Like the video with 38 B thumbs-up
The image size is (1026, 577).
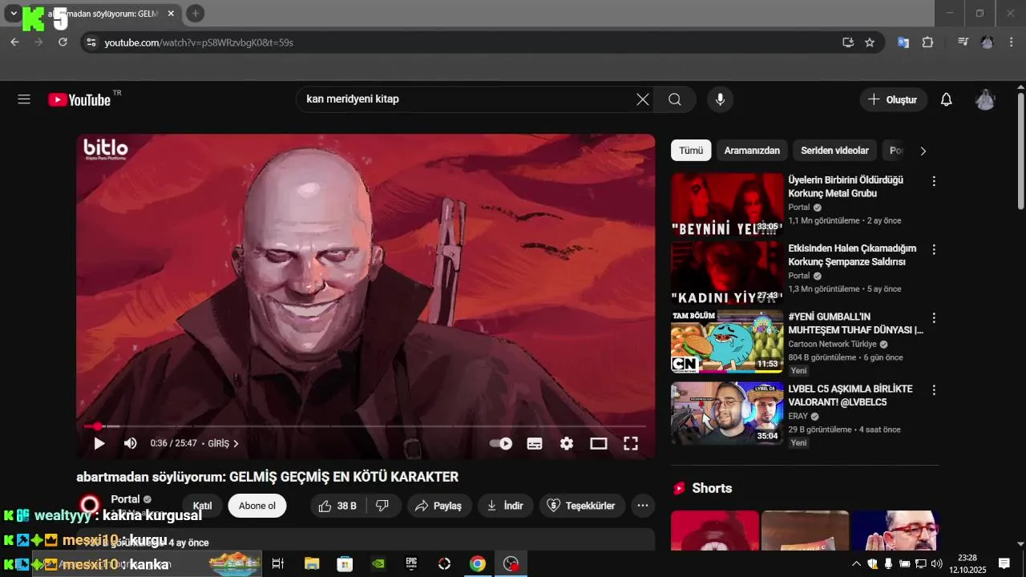(337, 506)
